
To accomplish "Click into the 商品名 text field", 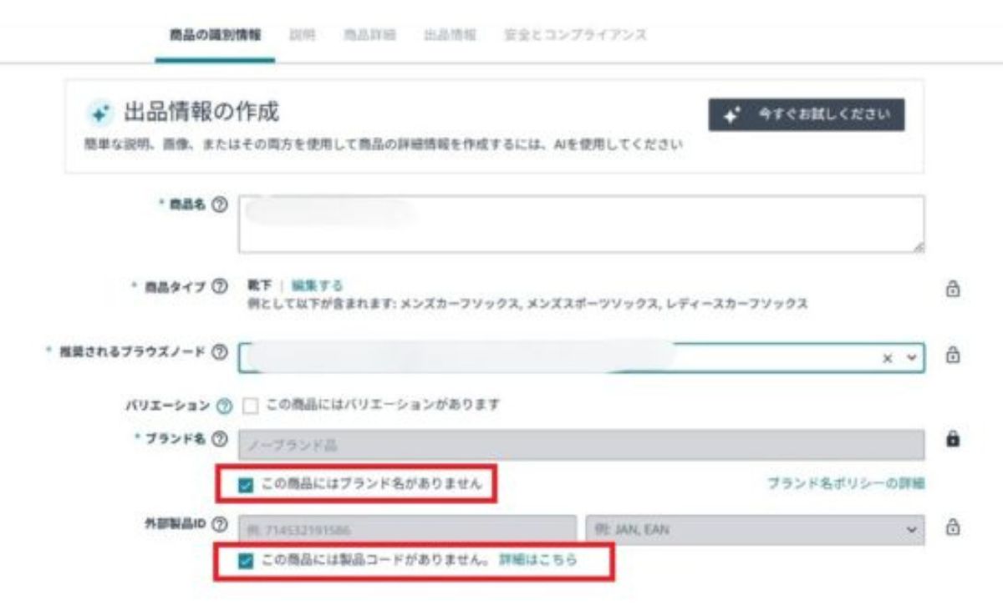I will click(x=581, y=225).
